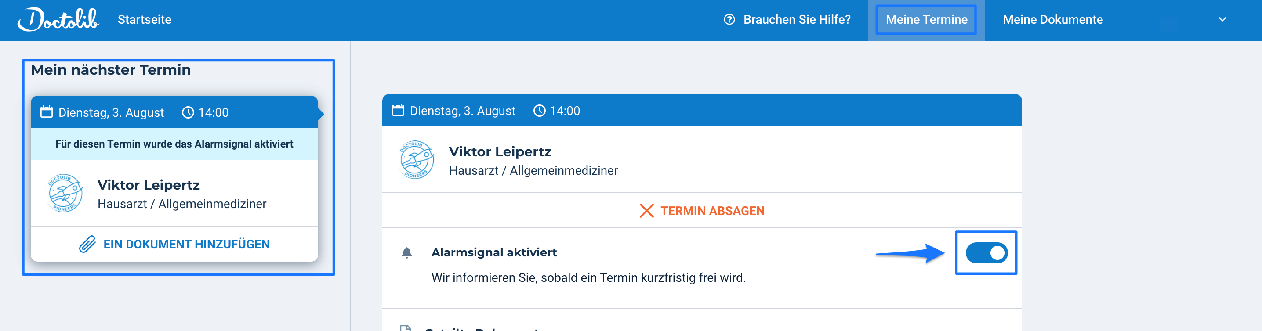
Task: Click the bell alarm icon
Action: (406, 253)
